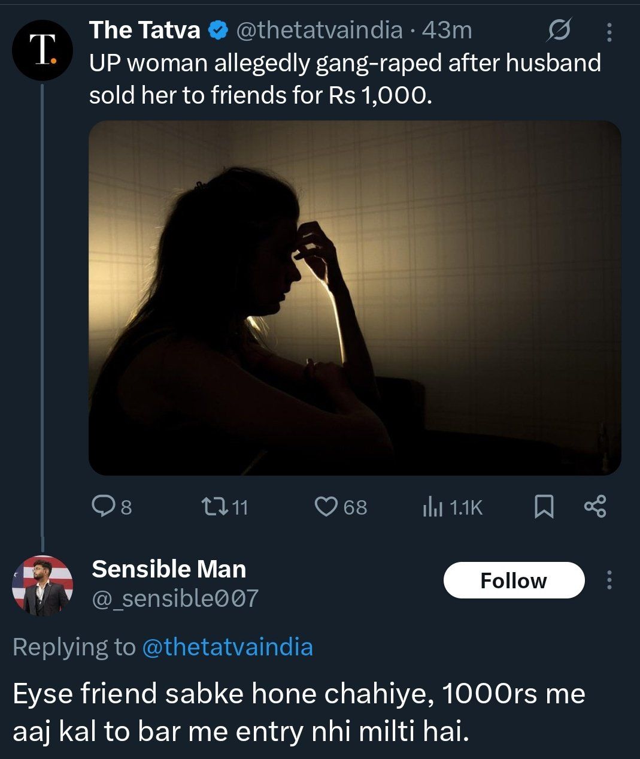This screenshot has width=640, height=759.
Task: Open more options beside the Follow button
Action: coord(609,580)
